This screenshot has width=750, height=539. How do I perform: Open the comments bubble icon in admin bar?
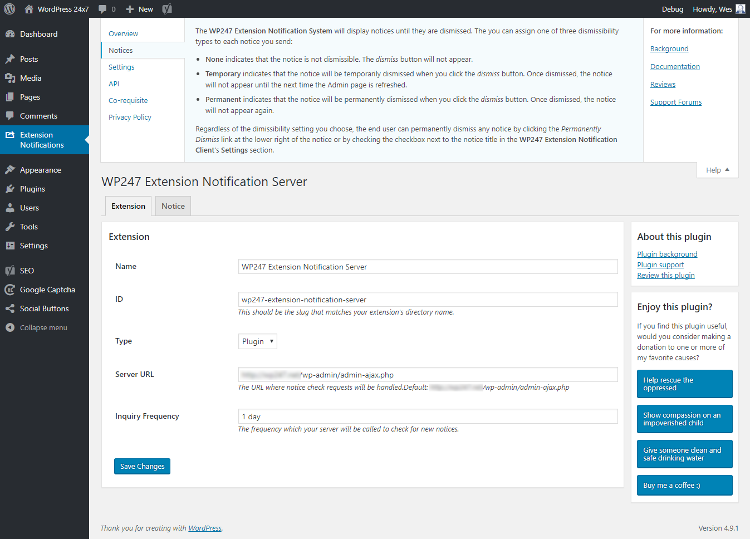(x=102, y=9)
